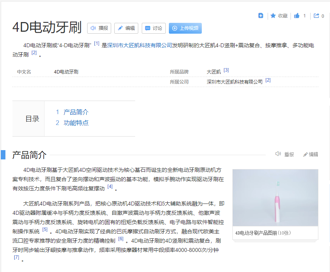Open reference [7] at the paragraph end
This screenshot has height=272, width=330.
pos(16,257)
